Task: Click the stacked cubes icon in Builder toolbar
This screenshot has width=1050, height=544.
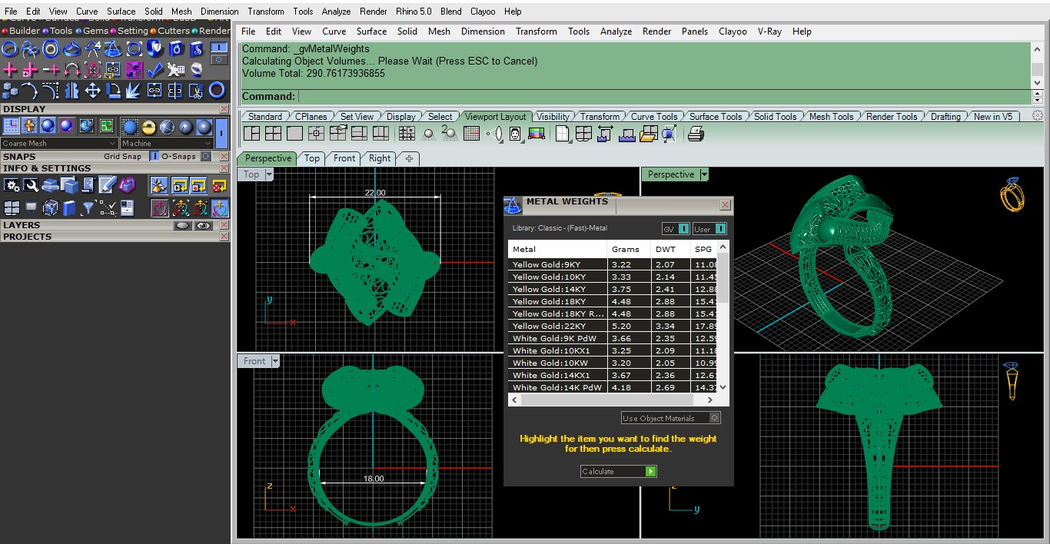Action: [10, 91]
